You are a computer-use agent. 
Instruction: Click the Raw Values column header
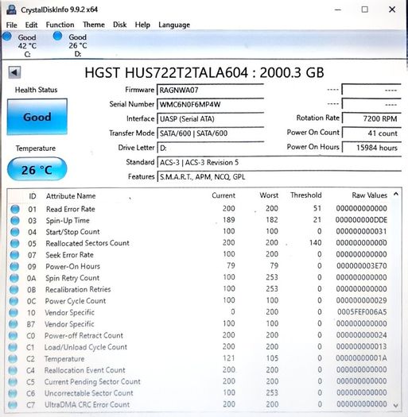[369, 195]
